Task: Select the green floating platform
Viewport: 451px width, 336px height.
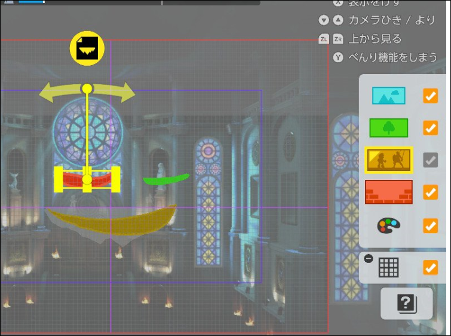Action: [166, 179]
